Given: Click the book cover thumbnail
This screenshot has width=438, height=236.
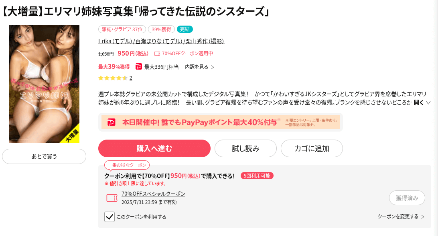Looking at the screenshot, I should point(44,84).
